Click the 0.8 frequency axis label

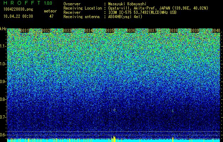[x=3, y=99]
